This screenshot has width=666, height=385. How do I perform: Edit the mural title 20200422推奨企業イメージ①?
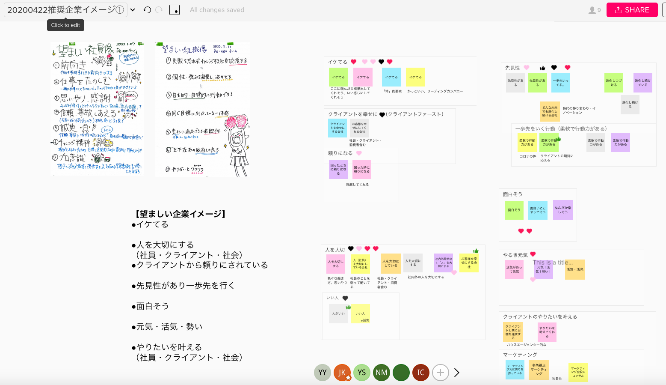click(x=65, y=10)
